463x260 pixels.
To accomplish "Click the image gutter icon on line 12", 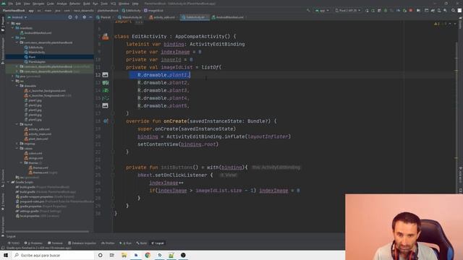I will (105, 75).
